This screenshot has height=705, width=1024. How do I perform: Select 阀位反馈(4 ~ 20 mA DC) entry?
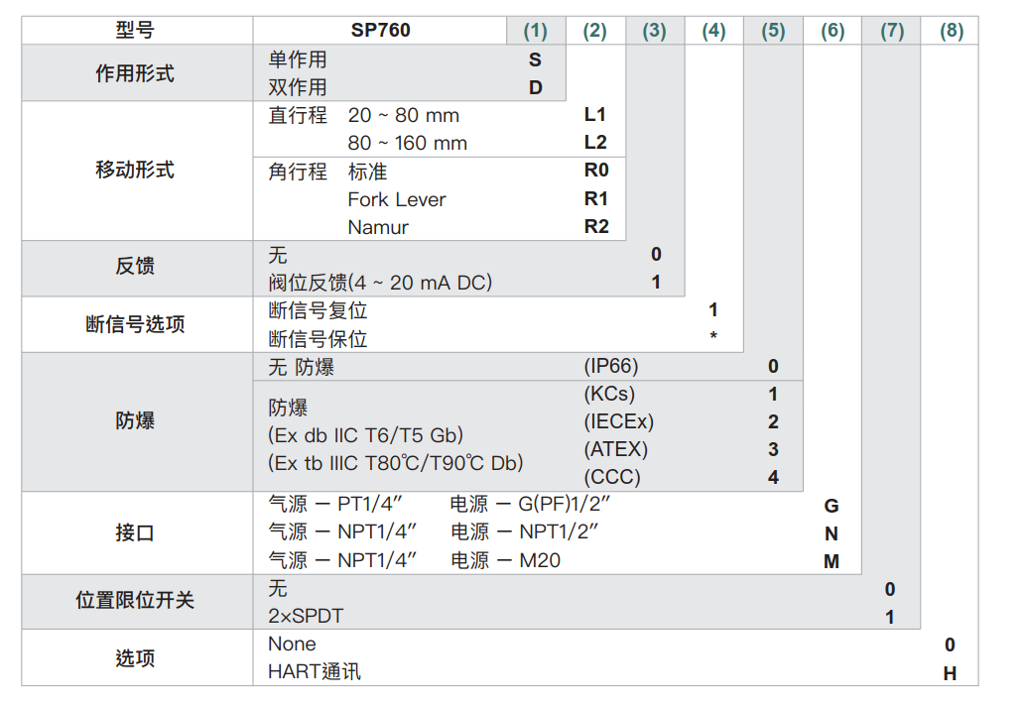coord(380,283)
